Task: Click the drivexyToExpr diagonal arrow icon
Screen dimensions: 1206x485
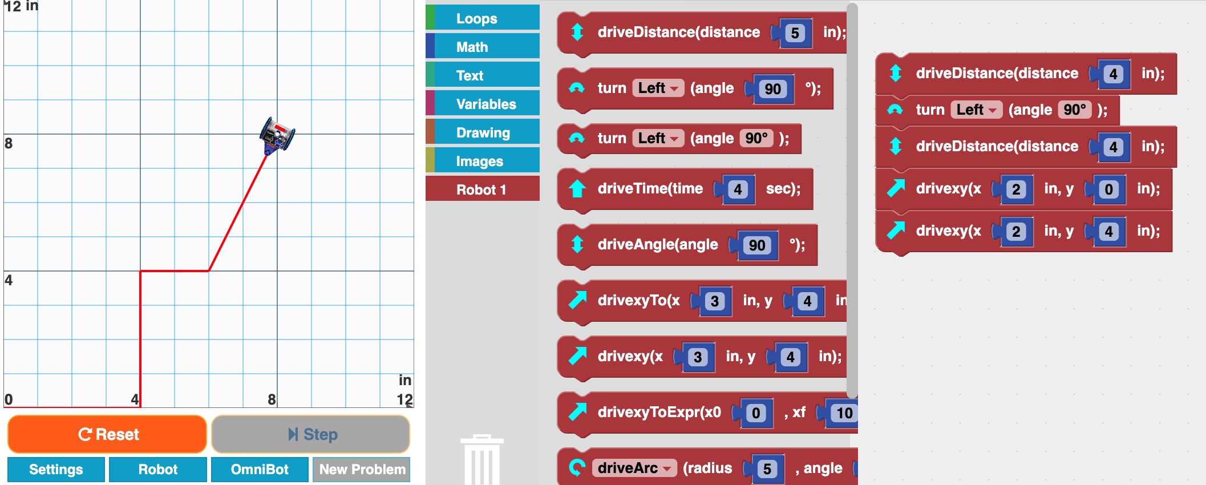Action: [577, 412]
